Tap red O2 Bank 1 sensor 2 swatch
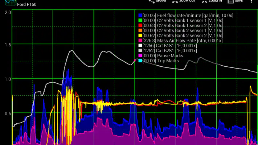 140,25
